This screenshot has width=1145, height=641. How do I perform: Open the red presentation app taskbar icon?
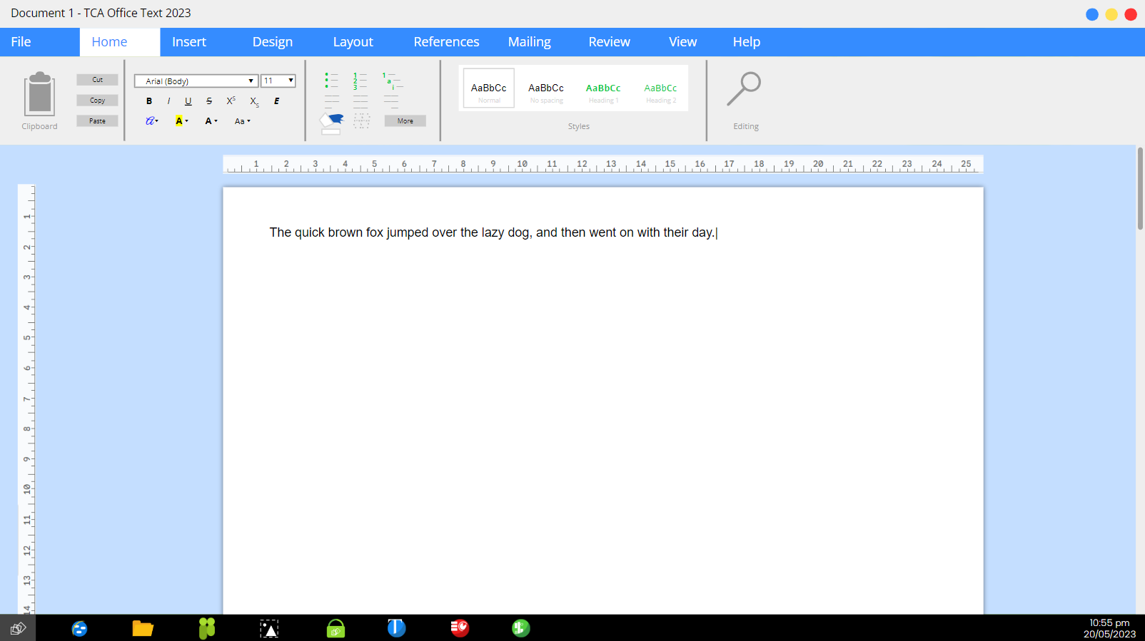pos(460,627)
